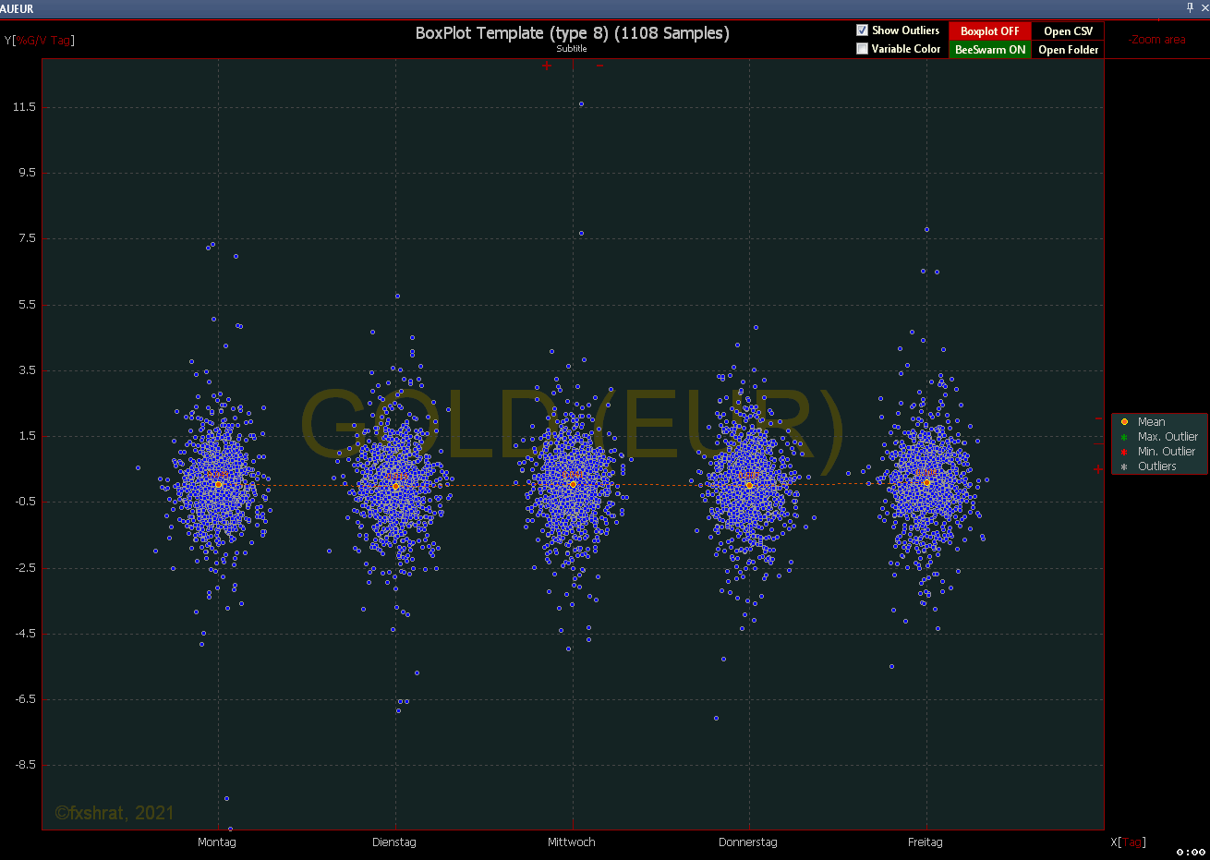Select the X-axis Tag label

coord(1129,842)
